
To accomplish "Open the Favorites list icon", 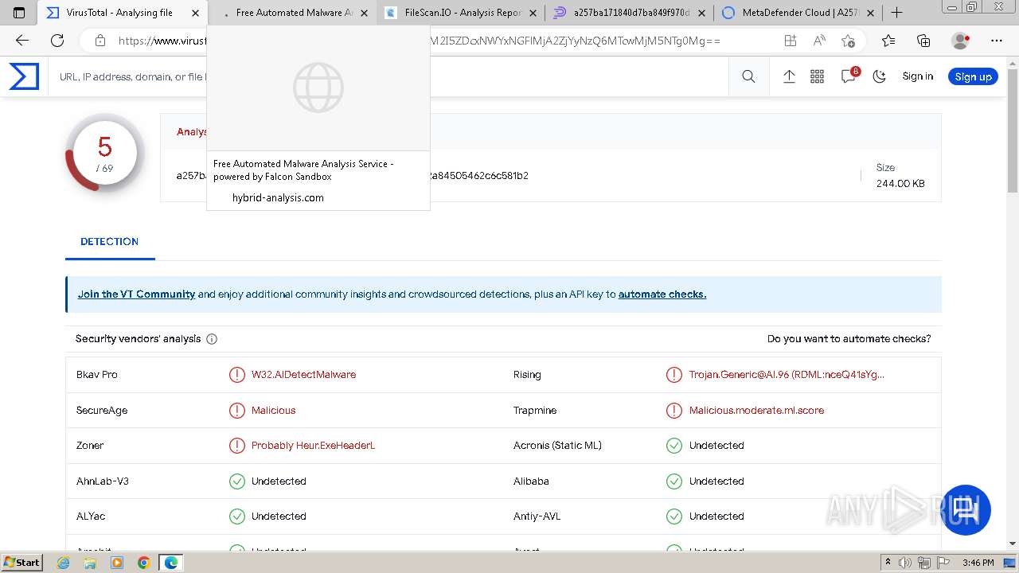I will [x=888, y=41].
